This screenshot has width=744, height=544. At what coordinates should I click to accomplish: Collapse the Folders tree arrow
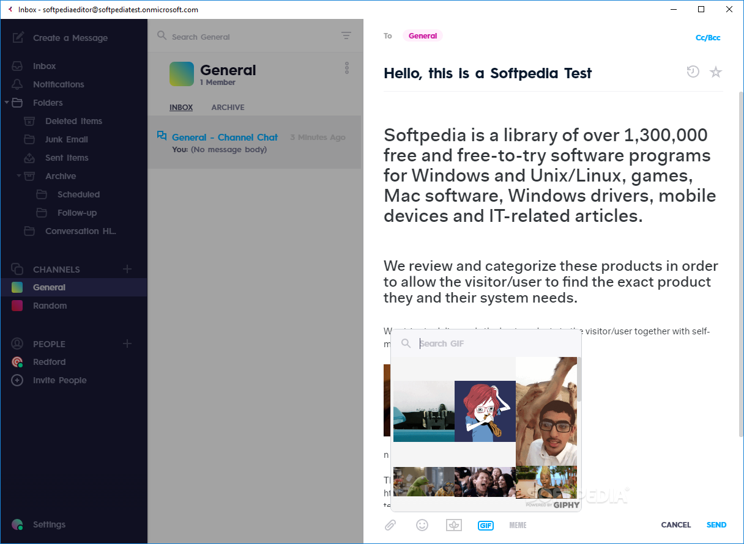click(x=7, y=103)
